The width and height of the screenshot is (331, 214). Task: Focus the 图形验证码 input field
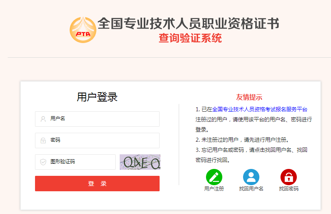click(75, 162)
